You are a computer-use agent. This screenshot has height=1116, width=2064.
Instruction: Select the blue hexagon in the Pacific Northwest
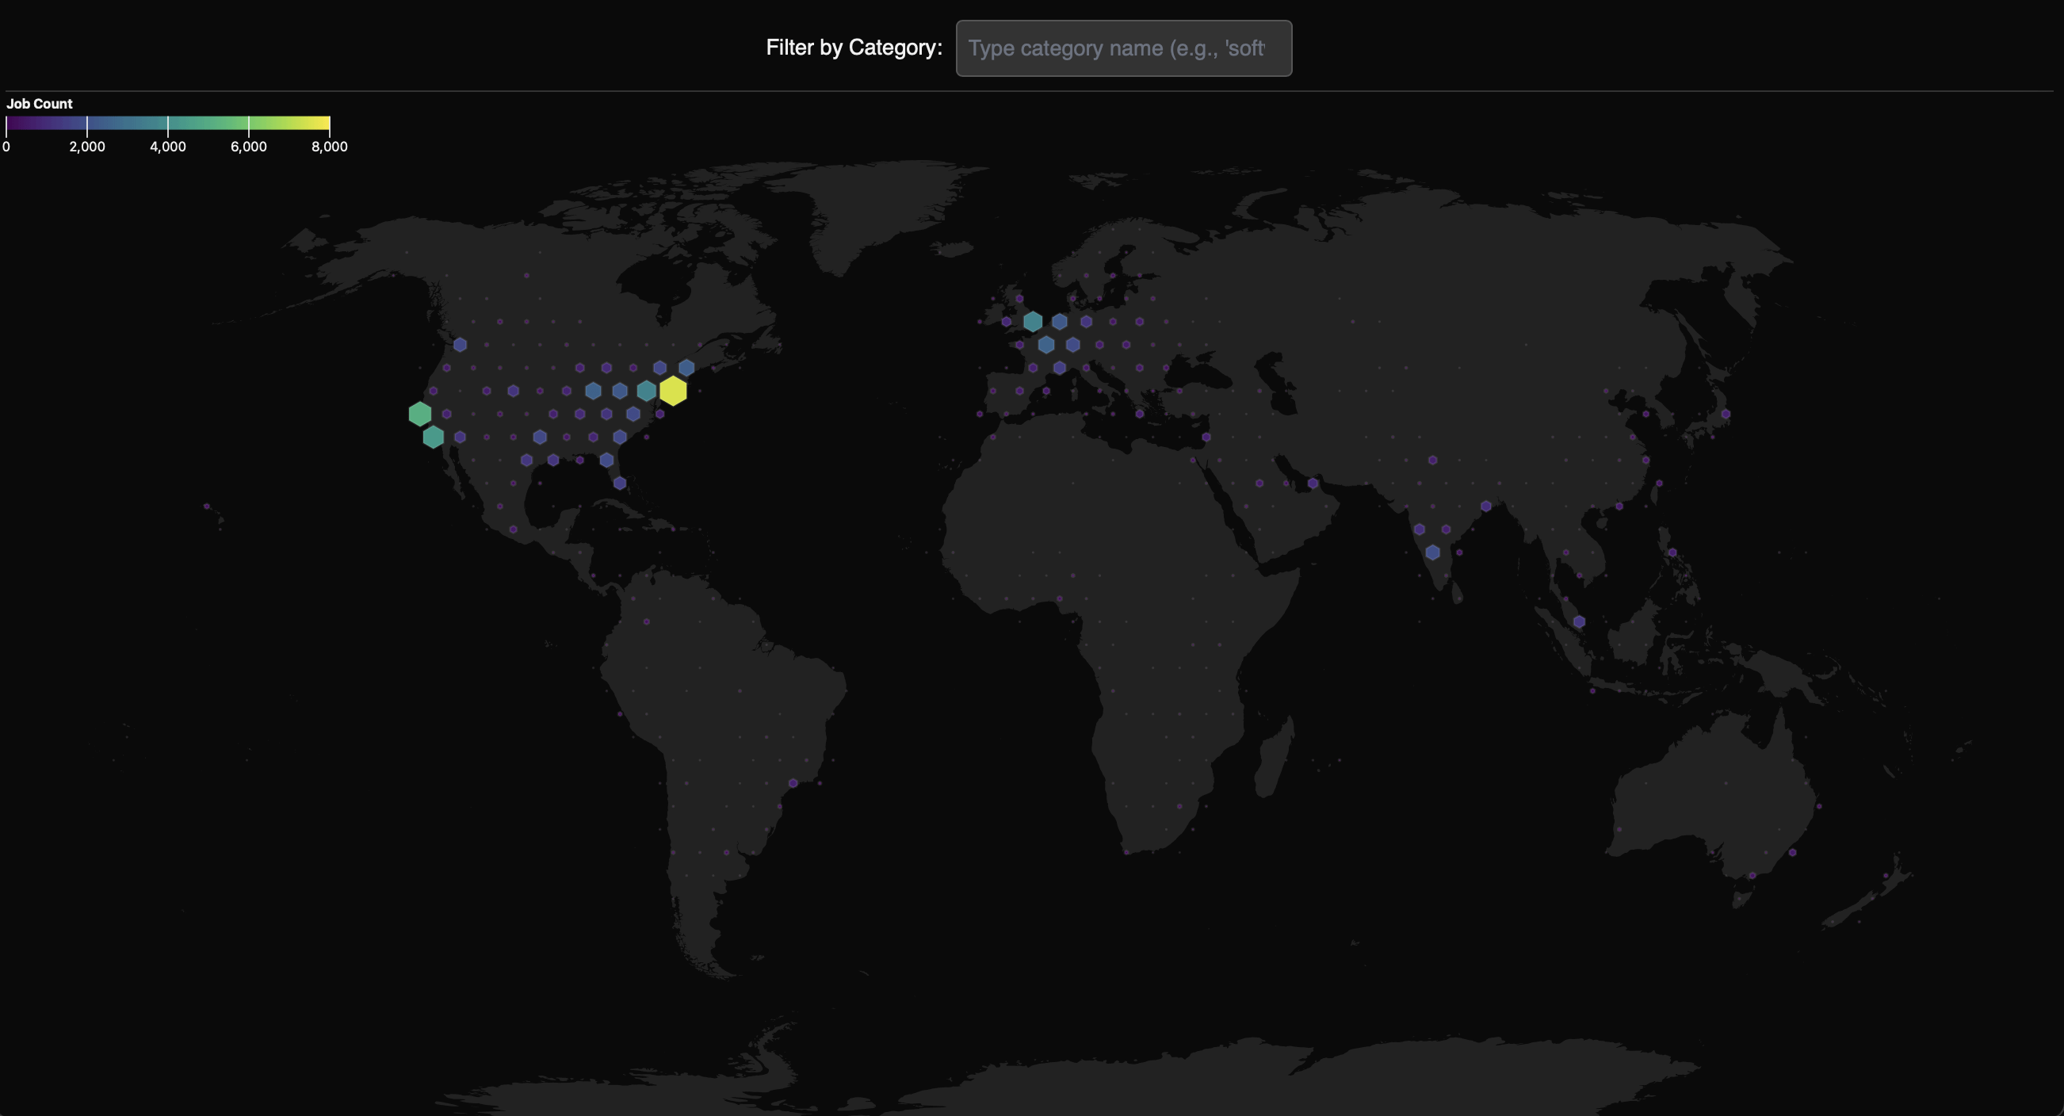click(460, 346)
